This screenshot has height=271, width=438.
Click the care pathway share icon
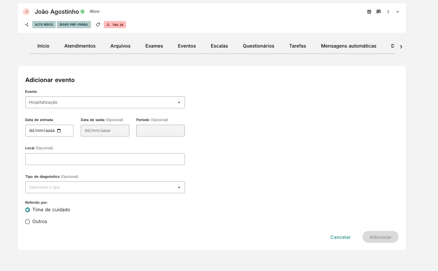point(27,25)
